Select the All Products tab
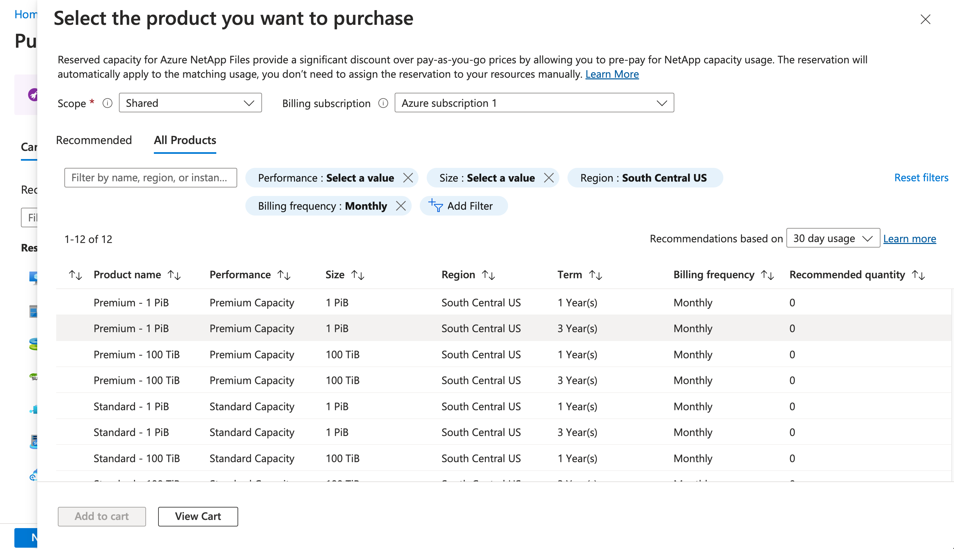954x549 pixels. pos(185,140)
